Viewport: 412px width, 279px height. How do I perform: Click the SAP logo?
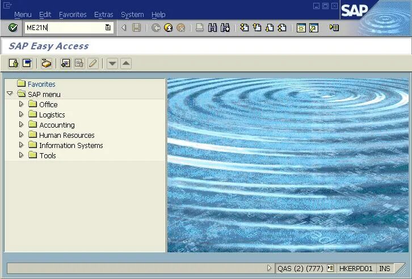point(354,11)
